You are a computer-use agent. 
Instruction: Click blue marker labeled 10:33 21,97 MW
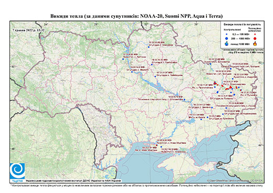click(x=155, y=77)
